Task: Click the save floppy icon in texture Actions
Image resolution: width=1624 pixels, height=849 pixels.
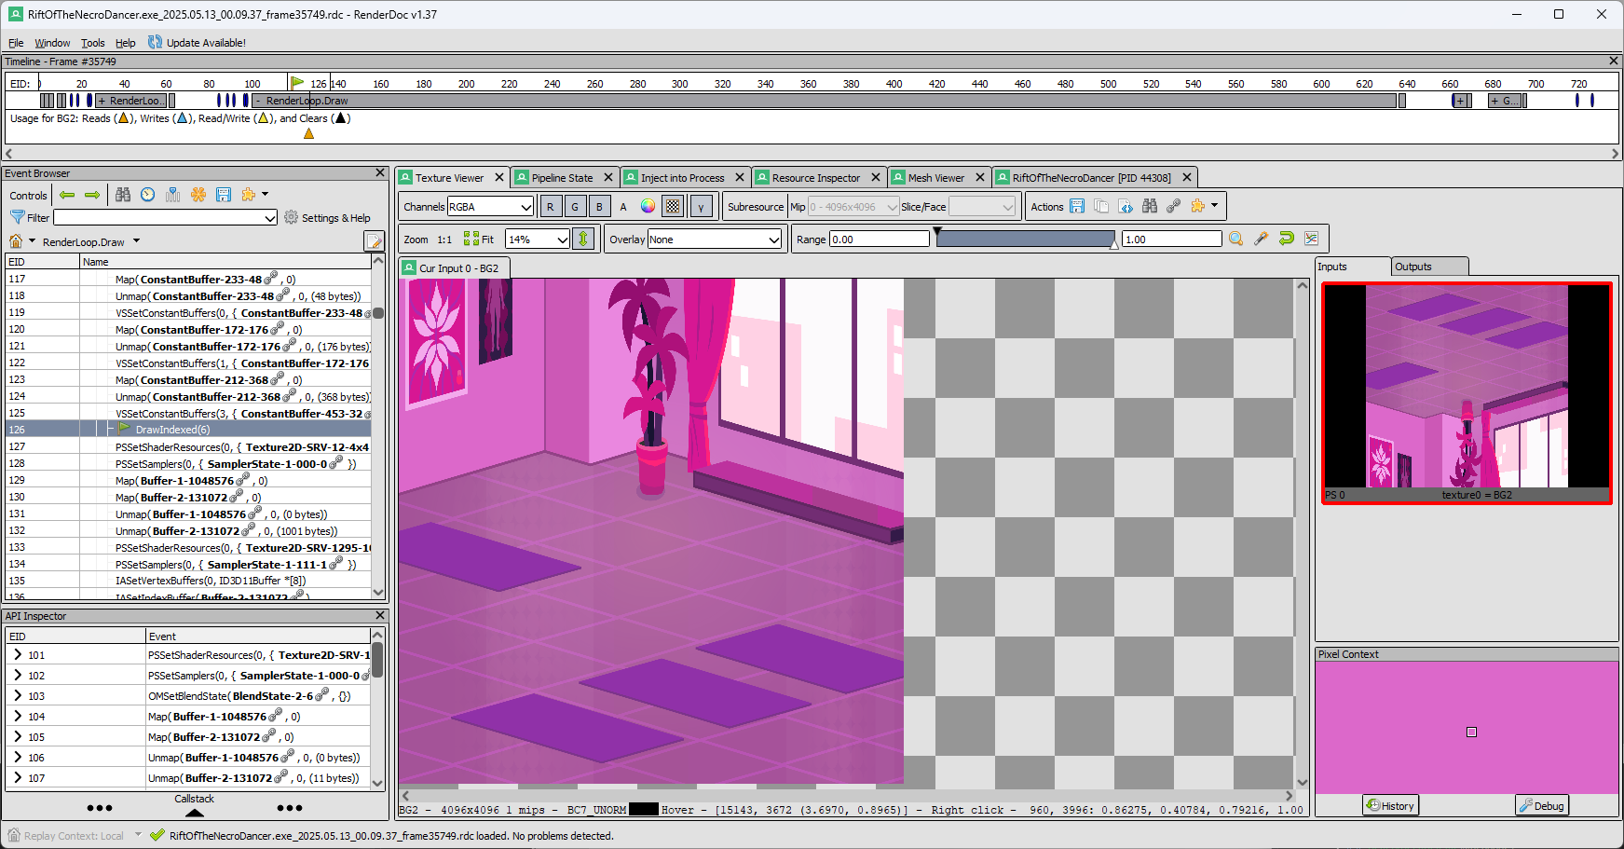Action: click(1077, 207)
